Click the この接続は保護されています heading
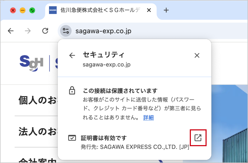Viewport: 248px width, 163px height. coord(120,91)
